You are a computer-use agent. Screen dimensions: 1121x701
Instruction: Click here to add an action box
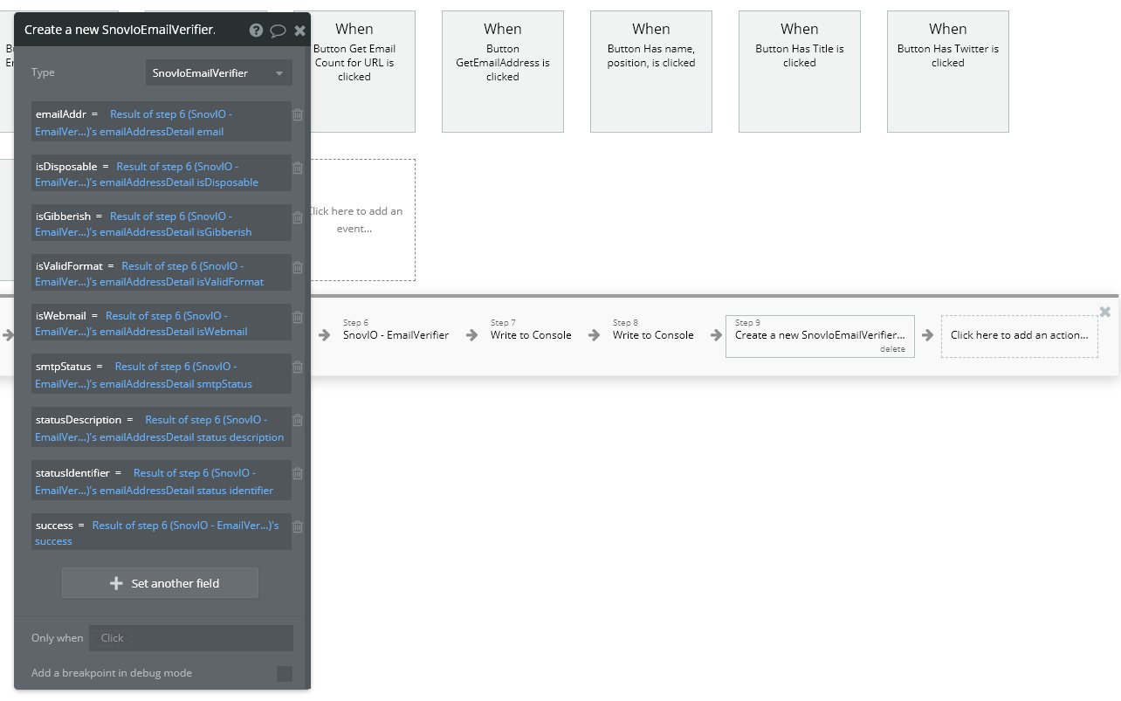click(1020, 336)
